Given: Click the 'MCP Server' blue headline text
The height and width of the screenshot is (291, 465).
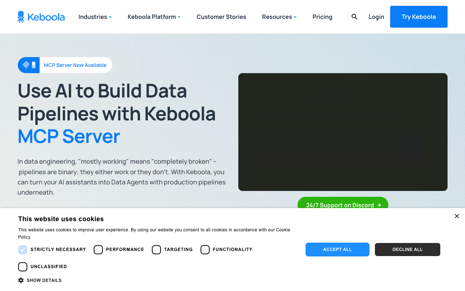Looking at the screenshot, I should (x=69, y=136).
